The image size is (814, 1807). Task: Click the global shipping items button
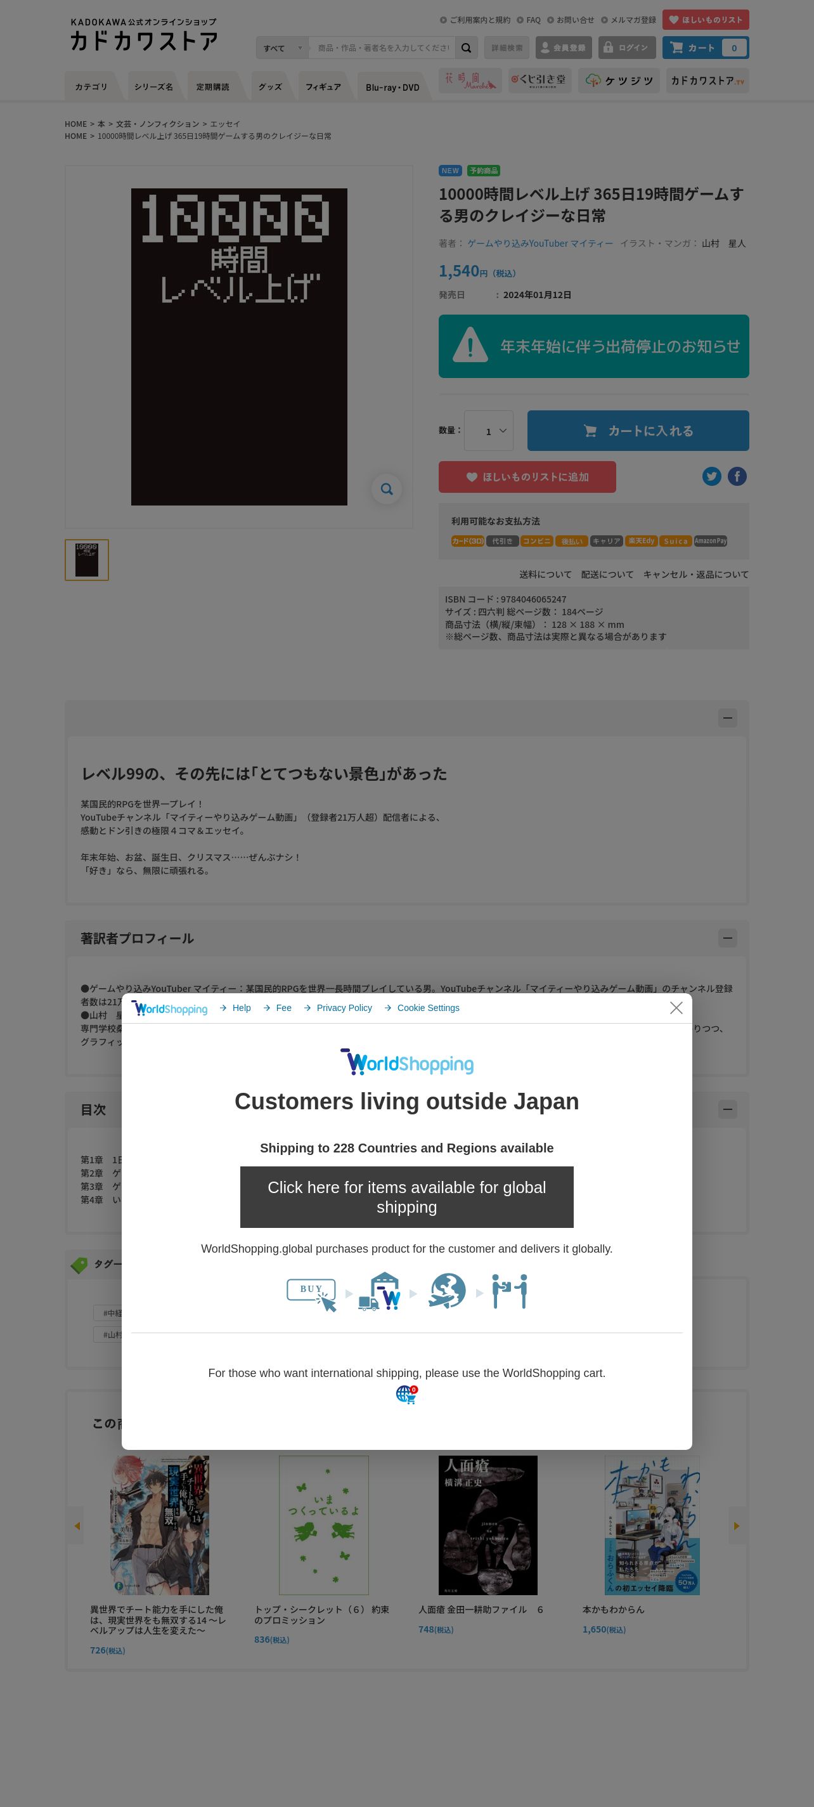pyautogui.click(x=406, y=1197)
